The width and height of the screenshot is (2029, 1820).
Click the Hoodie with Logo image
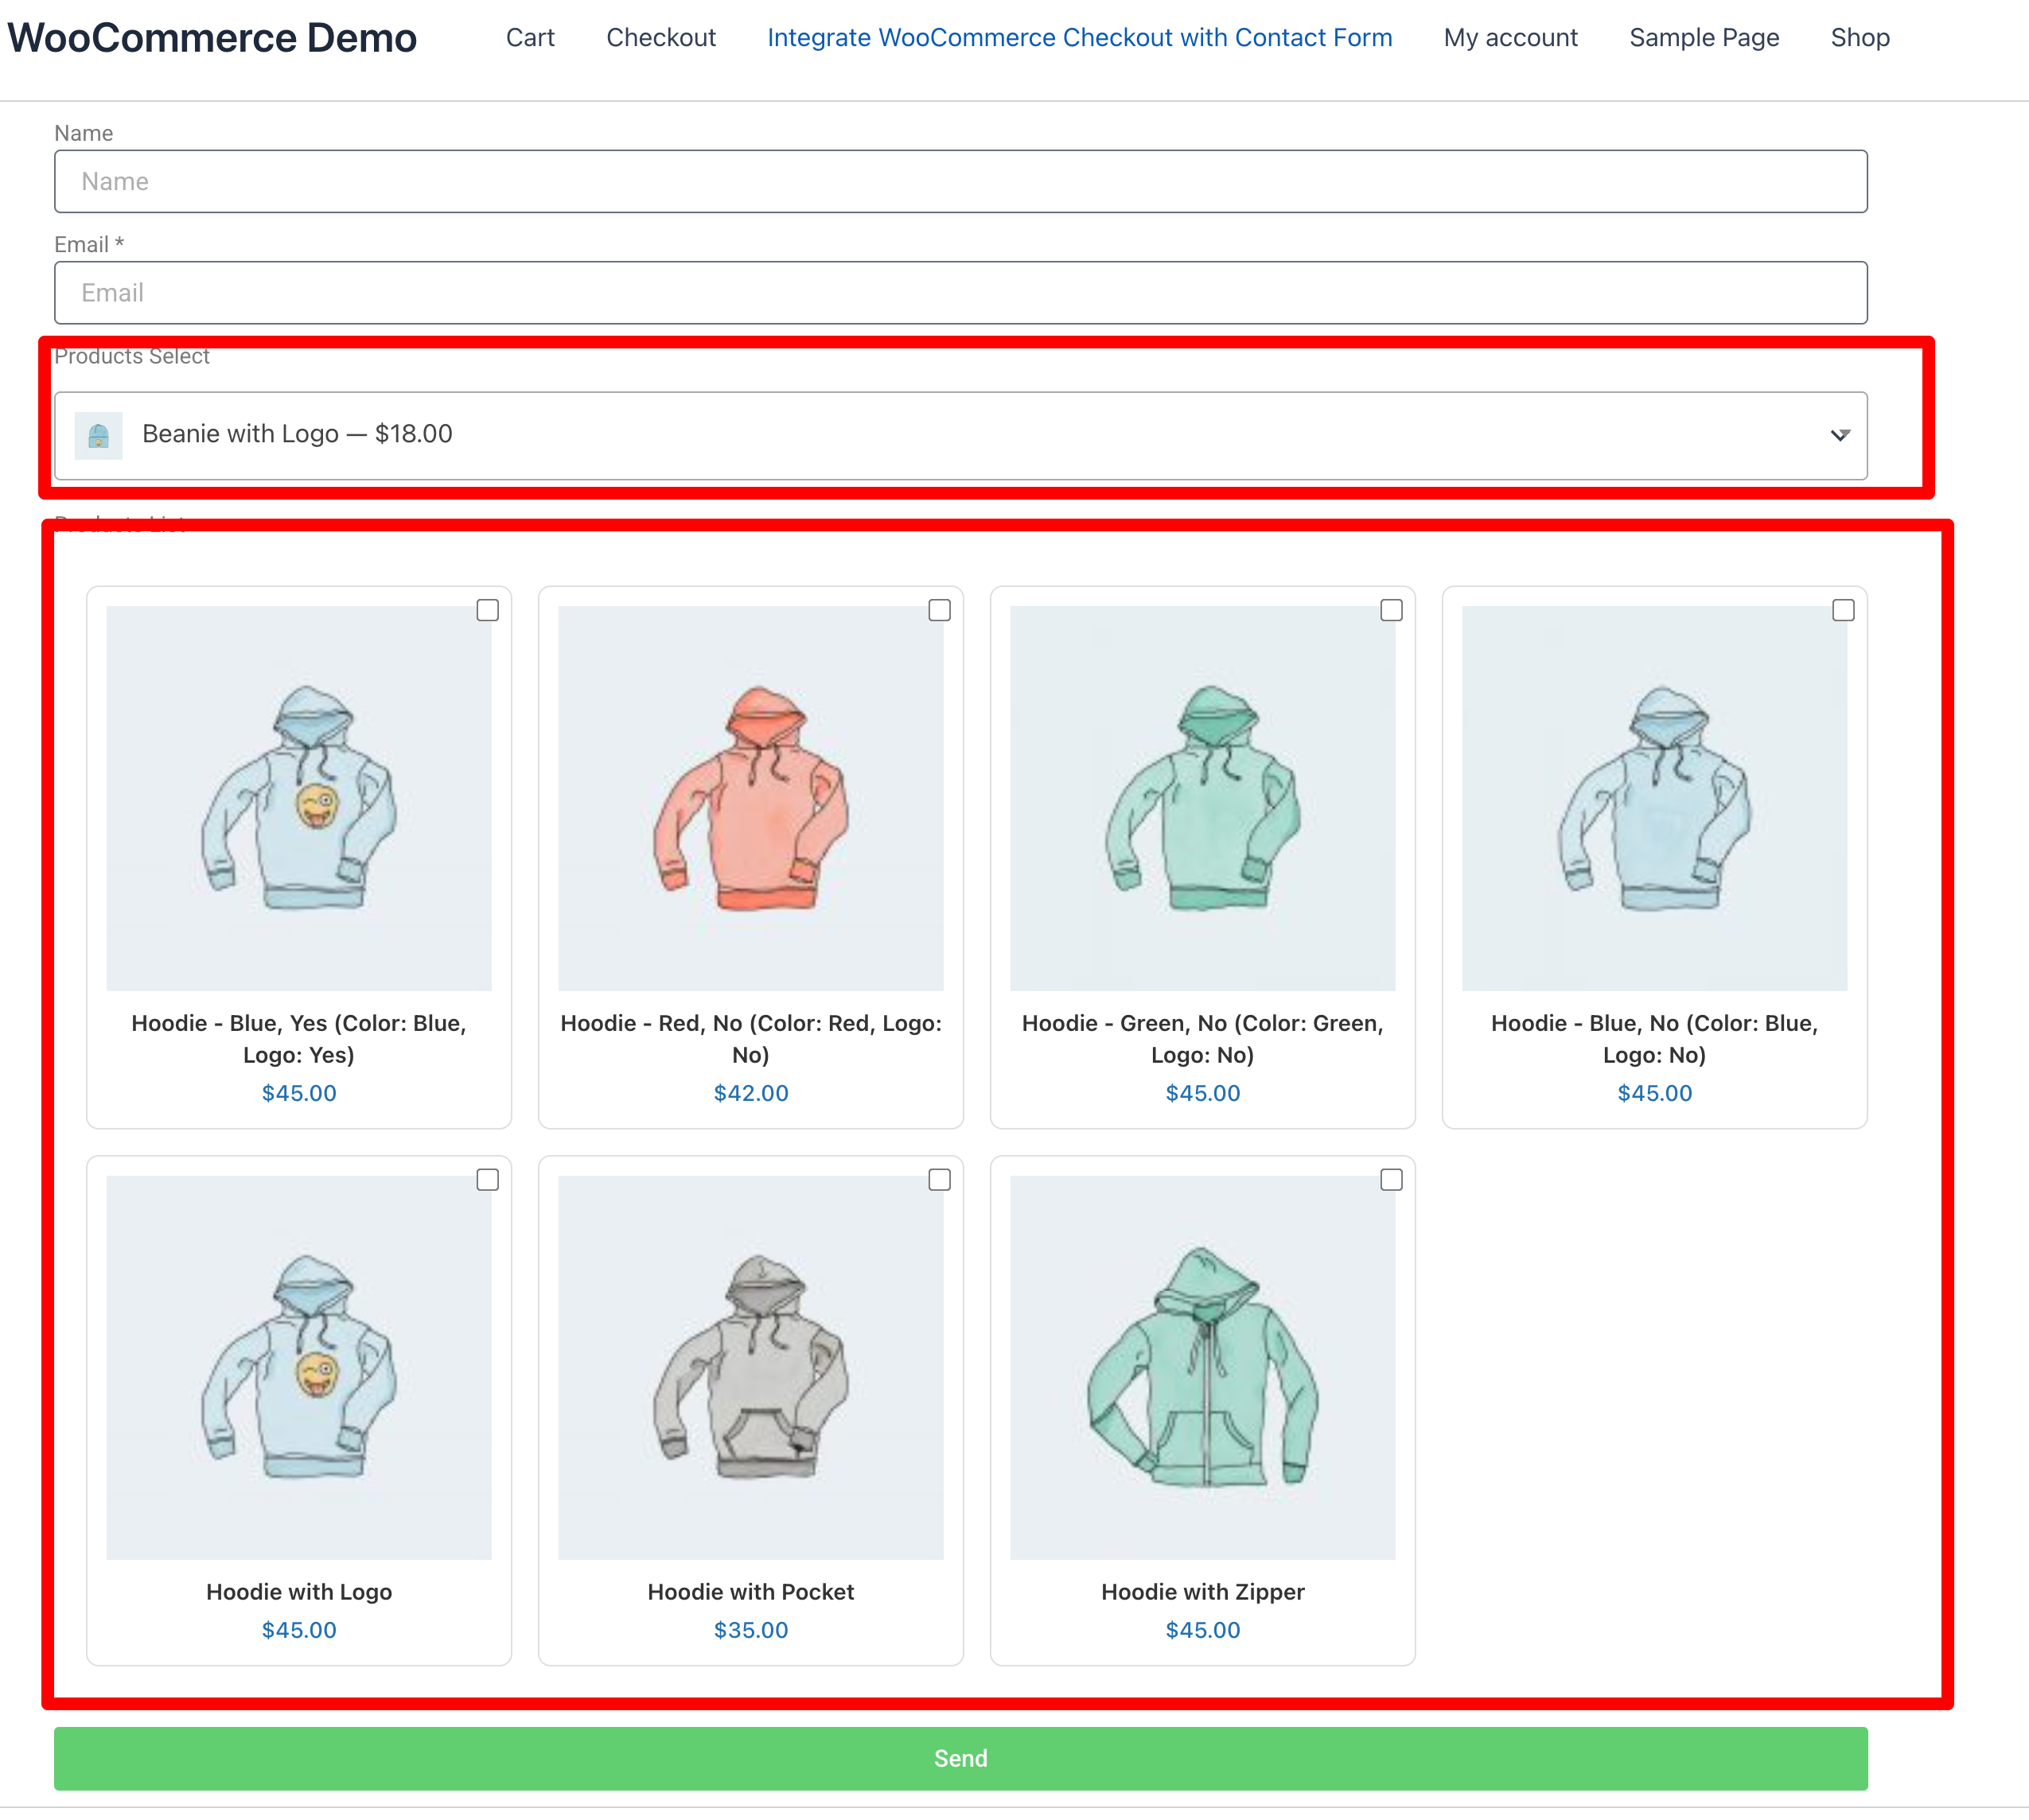pos(299,1368)
